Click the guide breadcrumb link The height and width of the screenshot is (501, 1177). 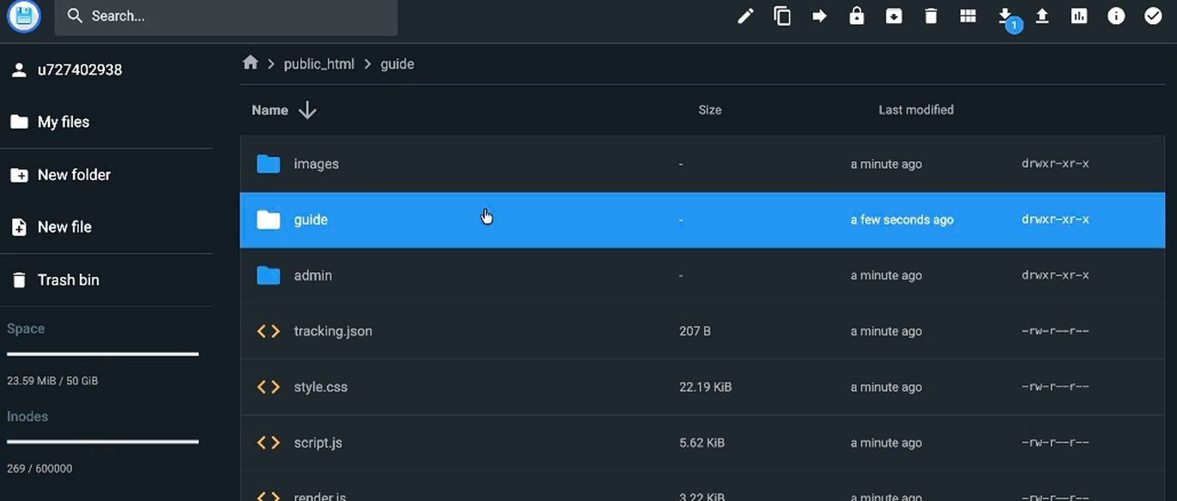(x=397, y=64)
